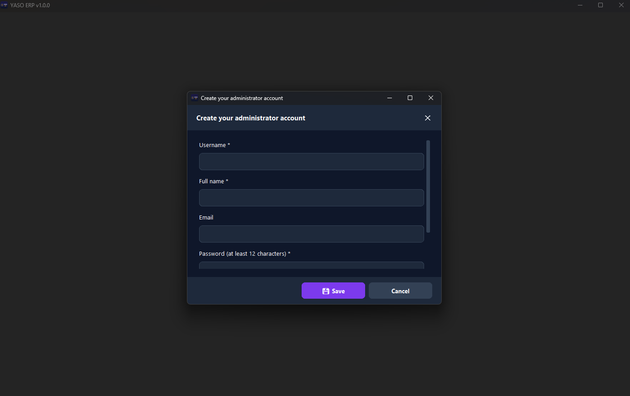Close the YASO ERP main window
The height and width of the screenshot is (396, 630).
(621, 5)
